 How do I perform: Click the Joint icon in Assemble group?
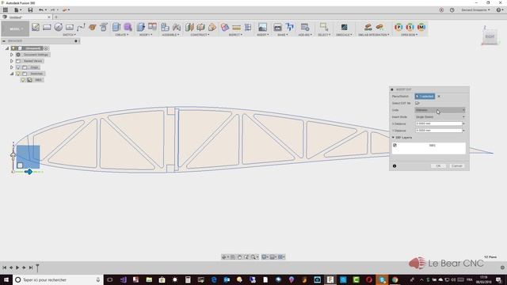coord(177,27)
